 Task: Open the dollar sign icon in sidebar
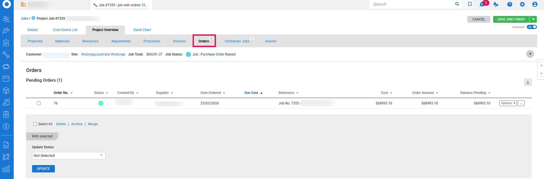pos(6,126)
